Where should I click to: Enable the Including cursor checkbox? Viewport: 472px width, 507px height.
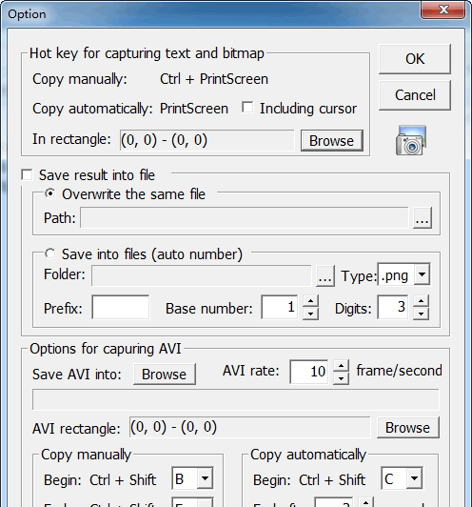(x=247, y=108)
